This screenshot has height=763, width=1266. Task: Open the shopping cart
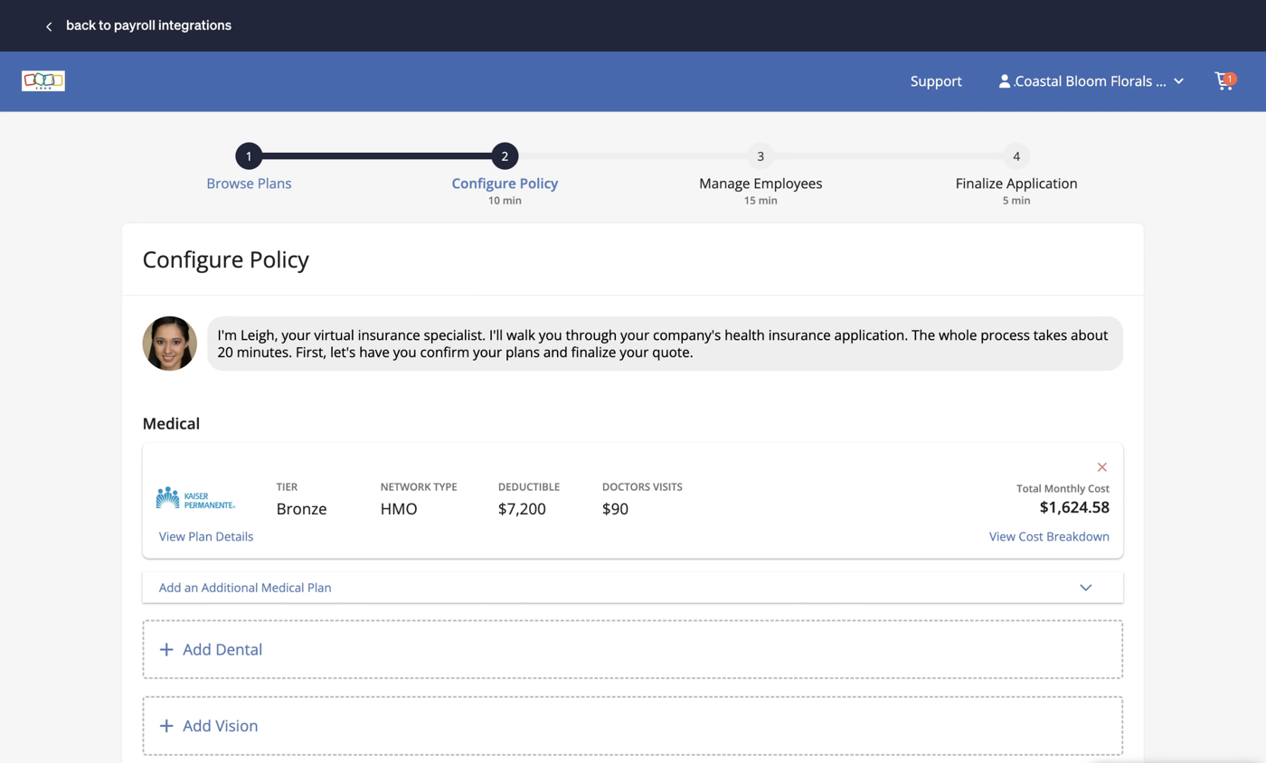1224,80
